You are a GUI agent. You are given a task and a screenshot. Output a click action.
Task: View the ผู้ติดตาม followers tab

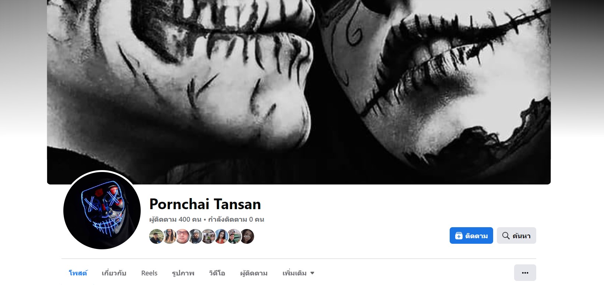tap(254, 273)
